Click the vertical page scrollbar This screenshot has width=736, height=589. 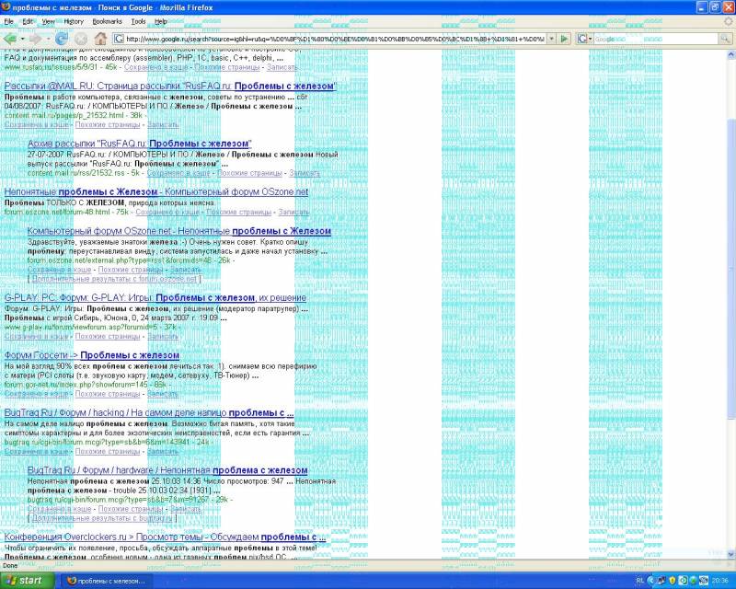point(730,276)
